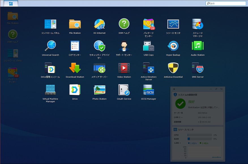Open the Control Panel (コントロール パネル) in app grid
Viewport: 248px width, 164px height.
pyautogui.click(x=50, y=24)
